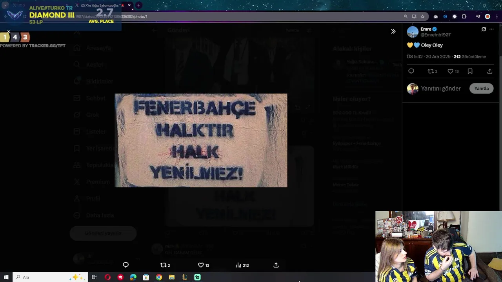Screen dimensions: 502x282
Task: Bookmark this page with the star icon
Action: point(422,16)
